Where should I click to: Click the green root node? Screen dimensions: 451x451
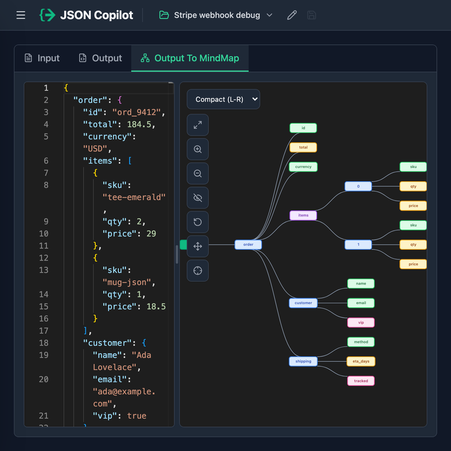pyautogui.click(x=183, y=245)
